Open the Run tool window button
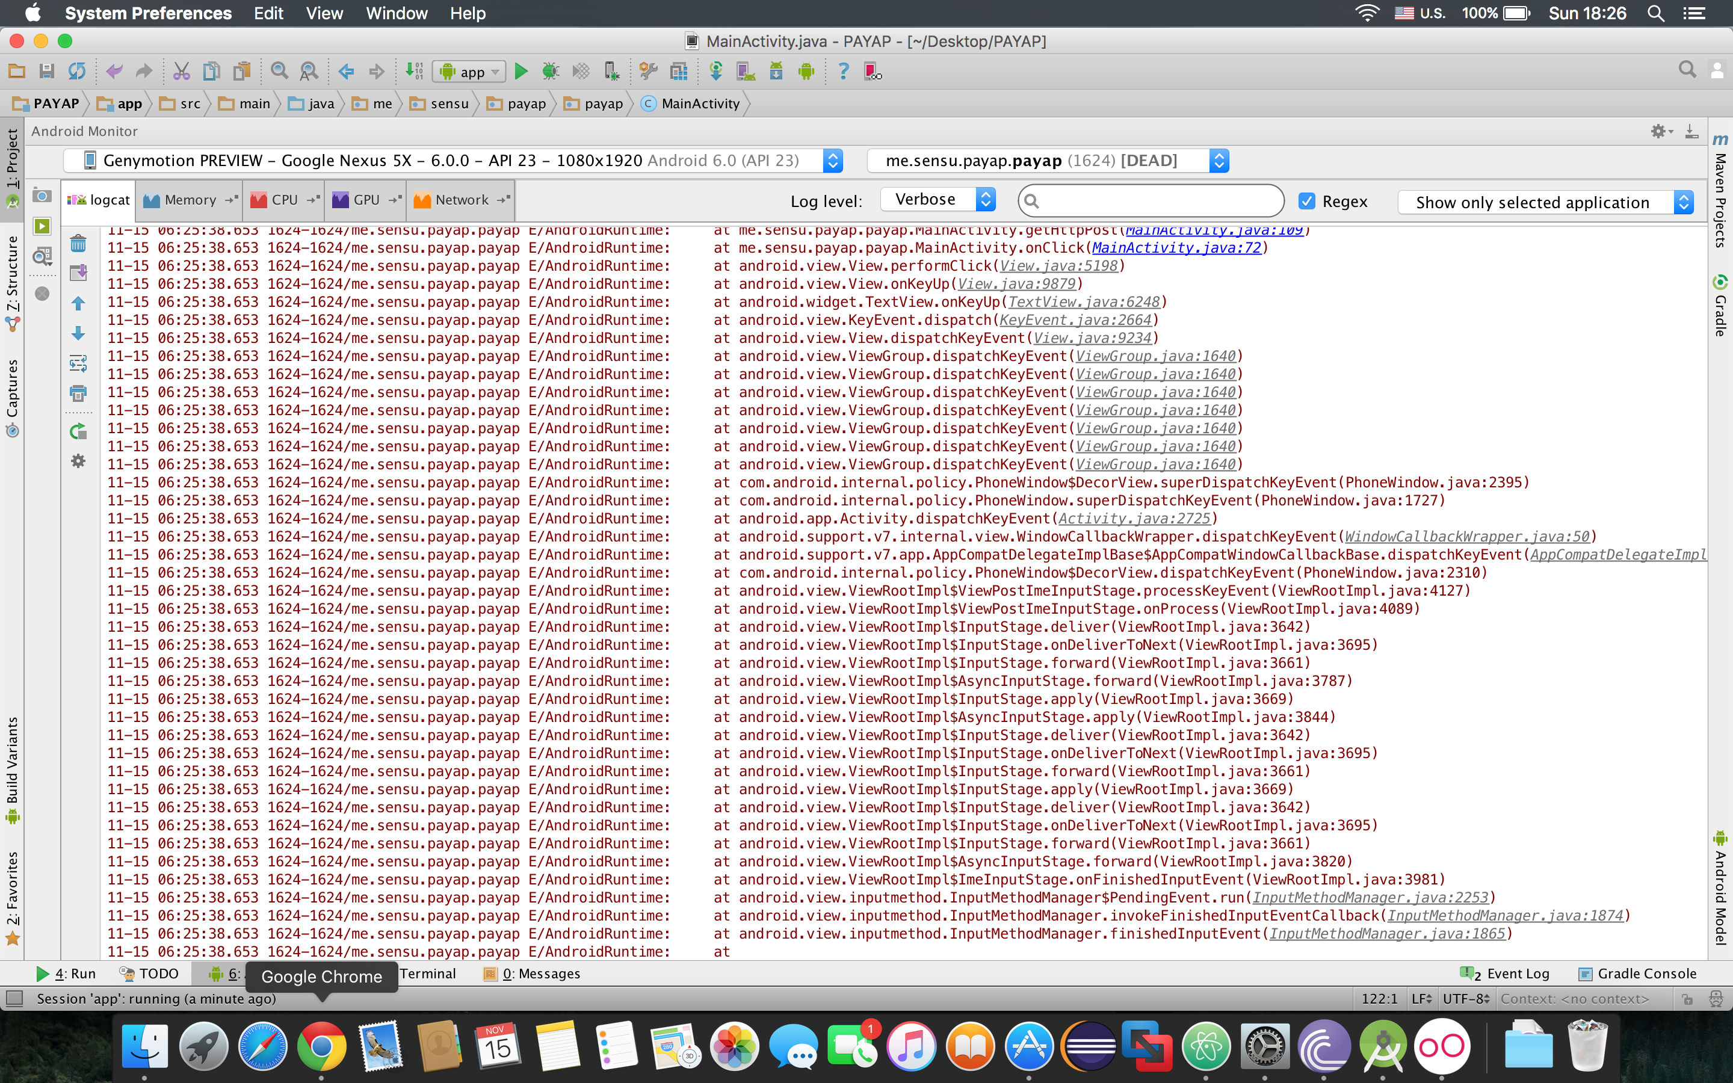The width and height of the screenshot is (1733, 1083). point(66,973)
